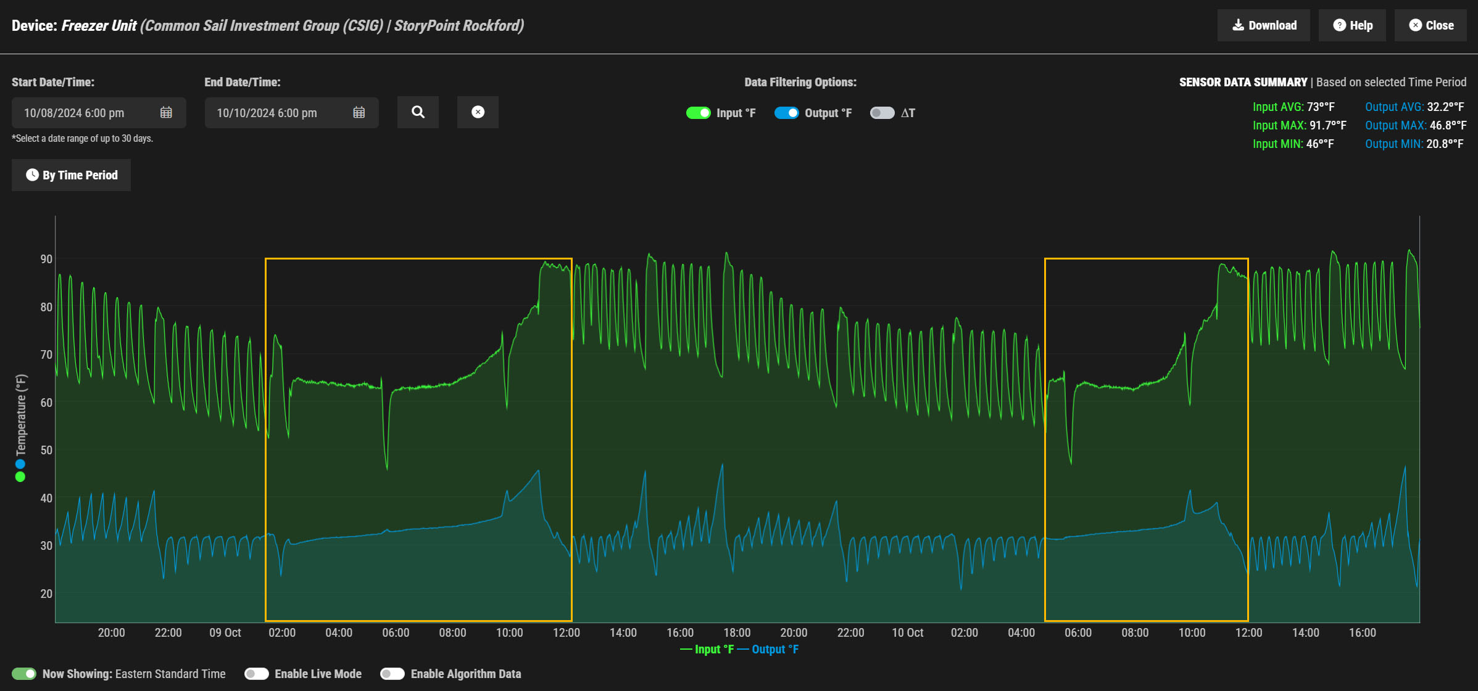The width and height of the screenshot is (1478, 691).
Task: Open the Help button
Action: (1352, 25)
